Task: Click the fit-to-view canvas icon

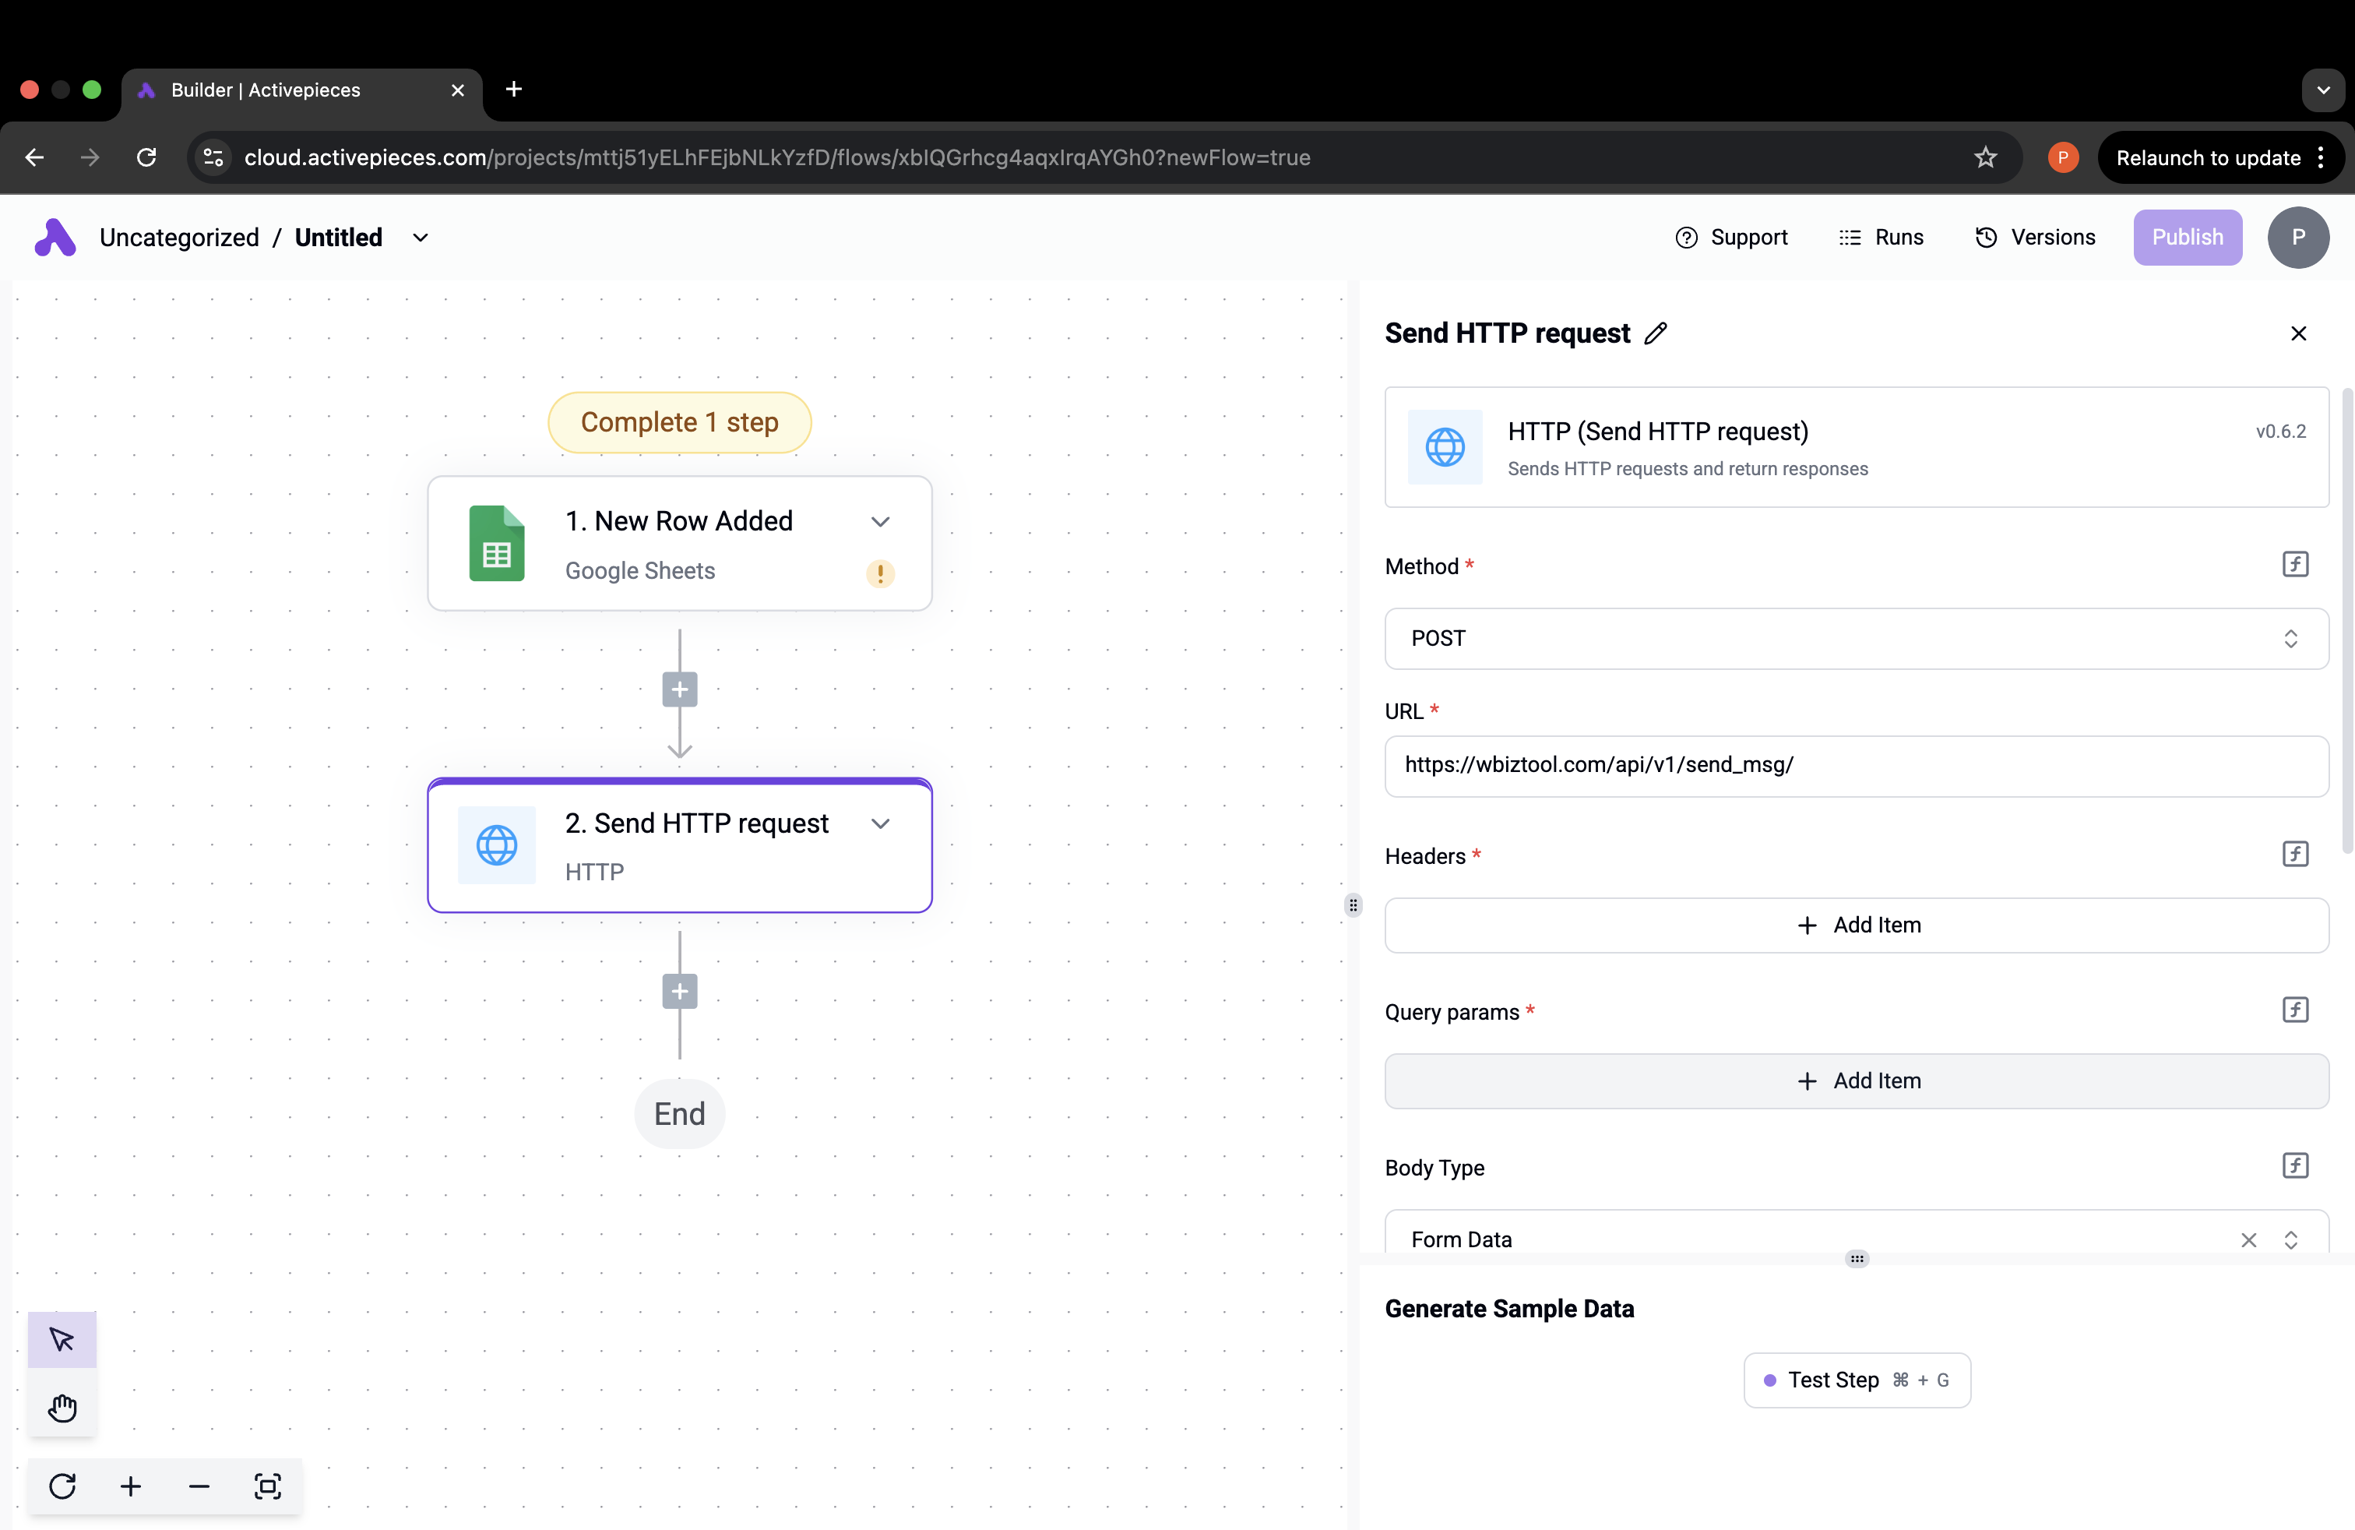Action: pos(267,1486)
